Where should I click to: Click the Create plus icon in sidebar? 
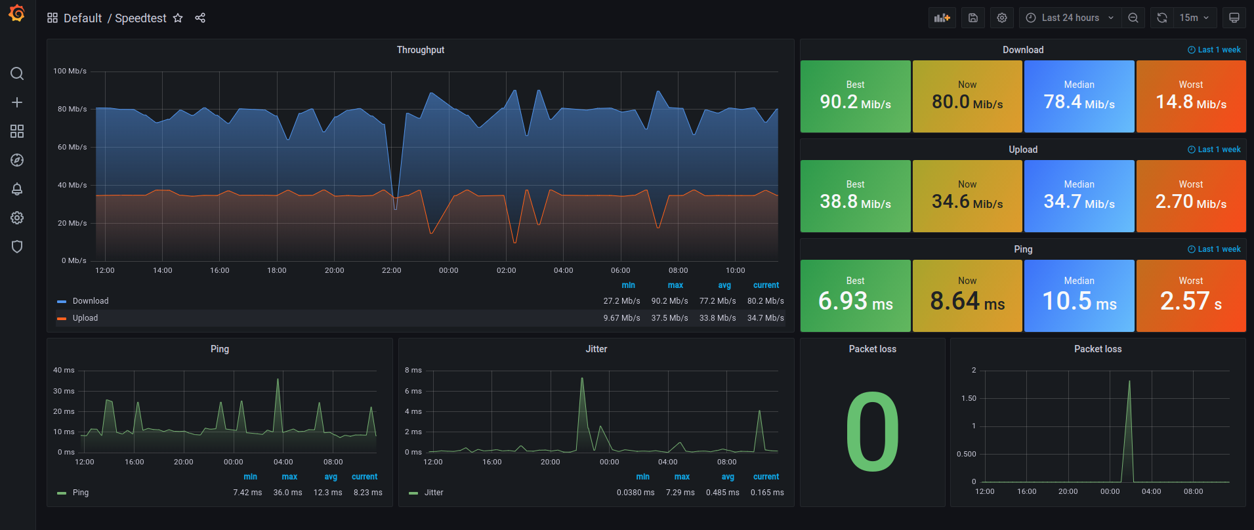pyautogui.click(x=17, y=102)
